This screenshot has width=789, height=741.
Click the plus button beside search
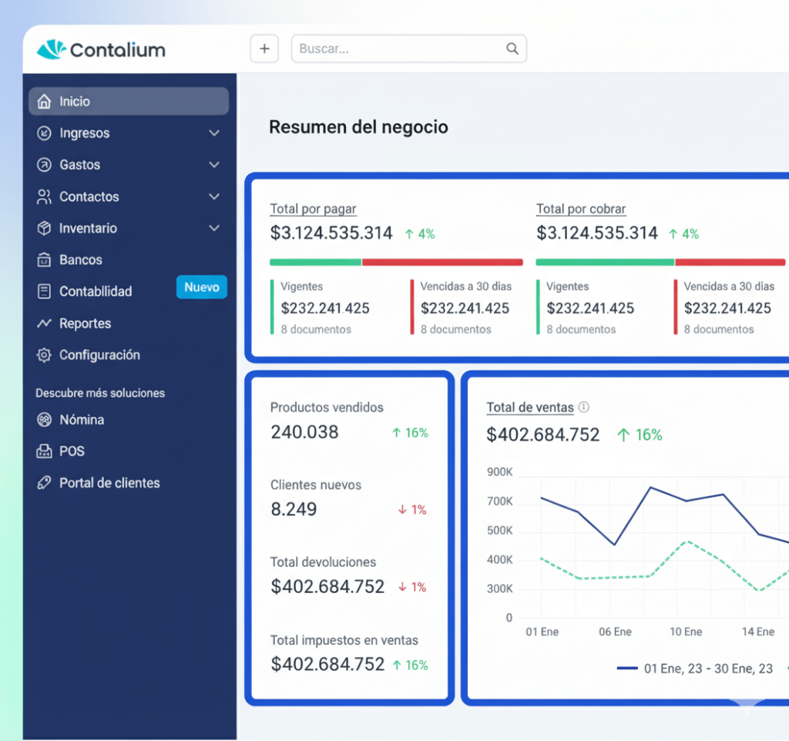pyautogui.click(x=264, y=49)
